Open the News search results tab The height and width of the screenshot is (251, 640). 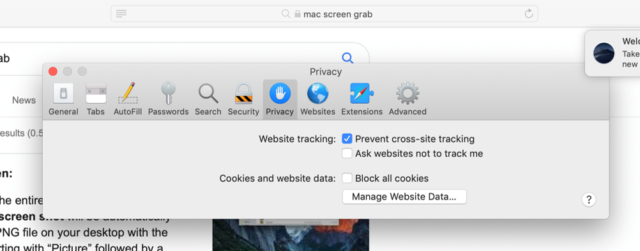24,100
